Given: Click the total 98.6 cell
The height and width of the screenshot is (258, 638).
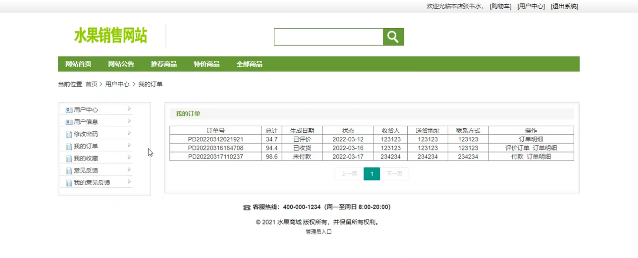Looking at the screenshot, I should pyautogui.click(x=272, y=157).
